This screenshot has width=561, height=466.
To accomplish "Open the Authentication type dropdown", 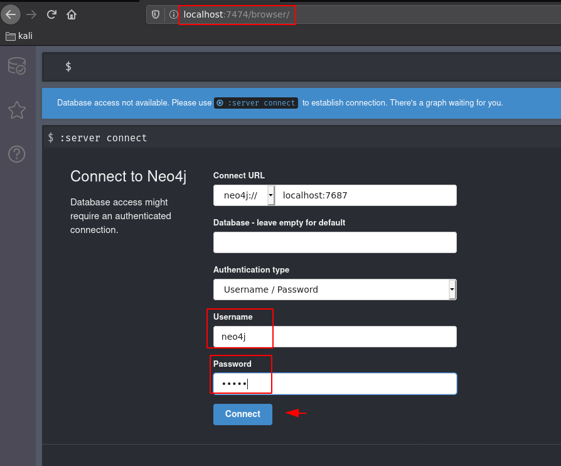I will click(x=334, y=290).
